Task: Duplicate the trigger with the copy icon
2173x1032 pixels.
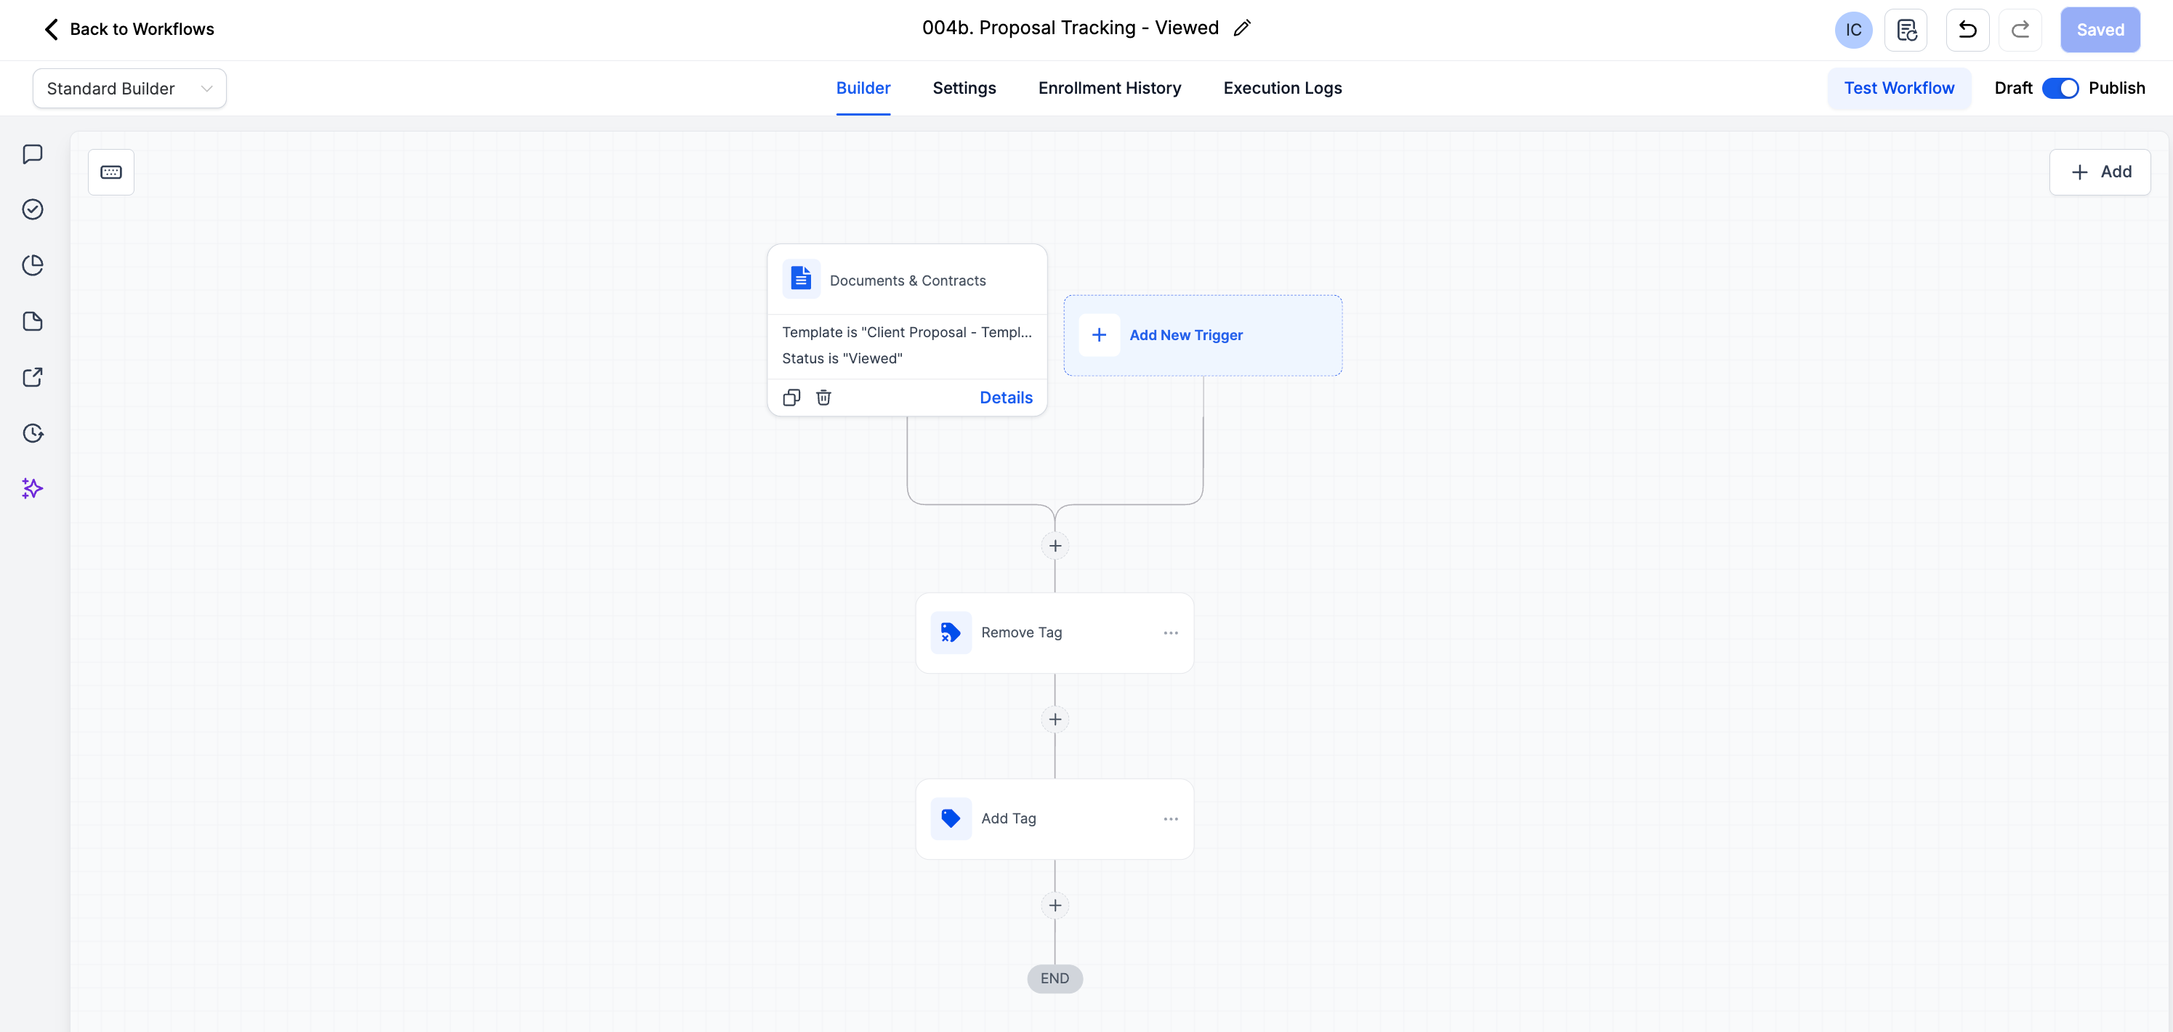Action: click(791, 398)
